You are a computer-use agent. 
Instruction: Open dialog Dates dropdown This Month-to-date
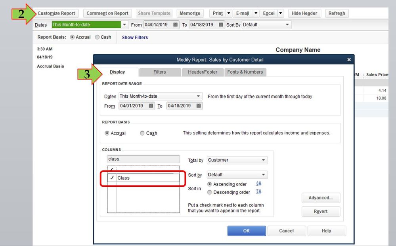[198, 96]
